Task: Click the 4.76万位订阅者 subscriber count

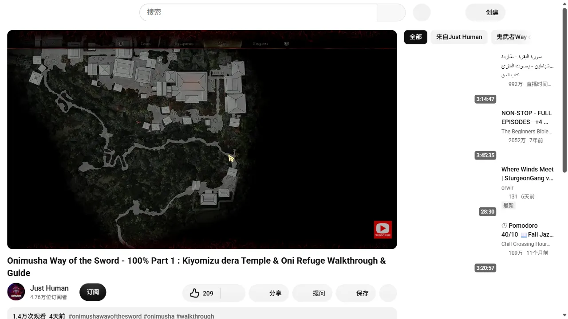Action: point(48,297)
